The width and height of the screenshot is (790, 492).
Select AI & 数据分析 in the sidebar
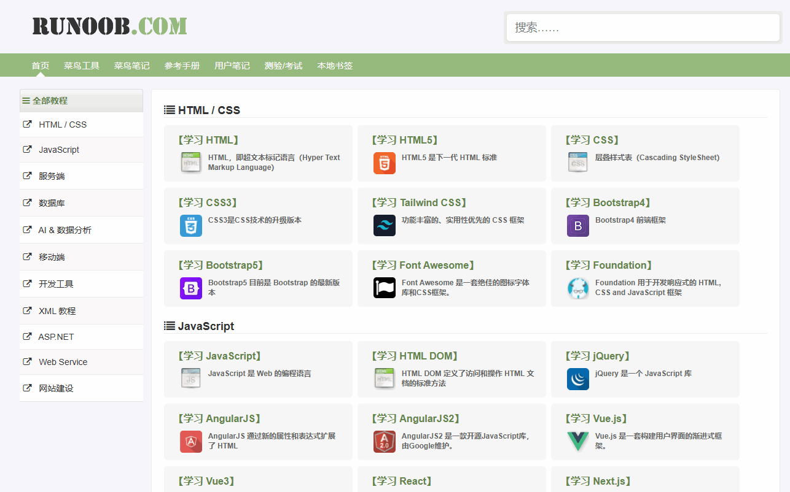click(65, 230)
